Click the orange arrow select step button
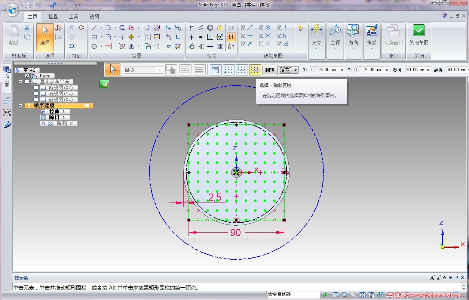The image size is (469, 300). click(x=113, y=69)
